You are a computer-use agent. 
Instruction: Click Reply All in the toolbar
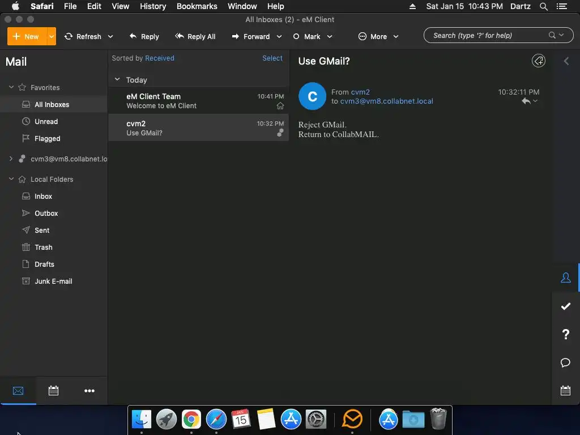click(195, 36)
